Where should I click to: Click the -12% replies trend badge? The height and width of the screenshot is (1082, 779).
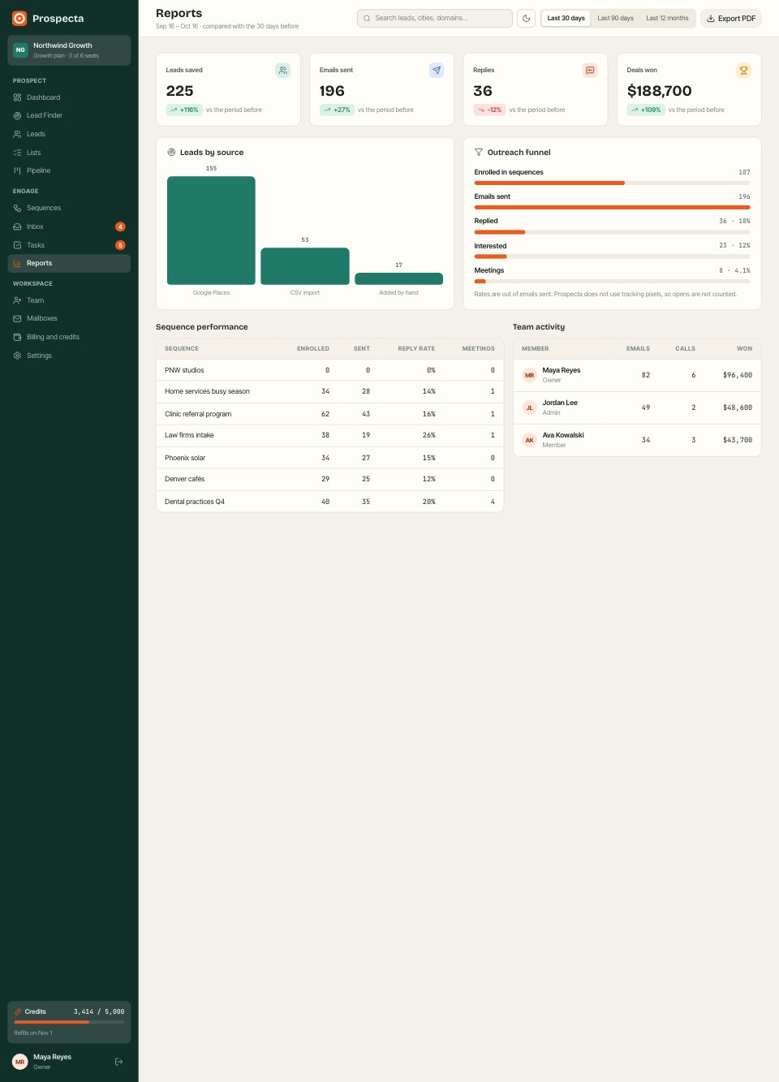[489, 110]
